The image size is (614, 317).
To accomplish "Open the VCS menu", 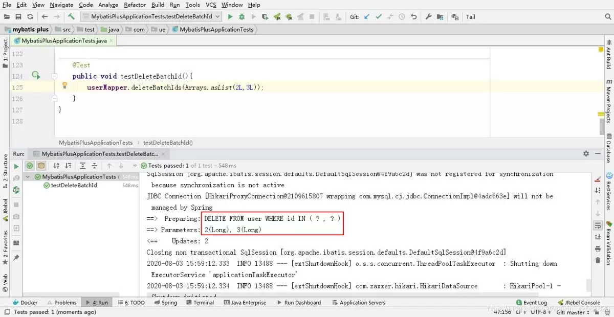I will pyautogui.click(x=211, y=5).
